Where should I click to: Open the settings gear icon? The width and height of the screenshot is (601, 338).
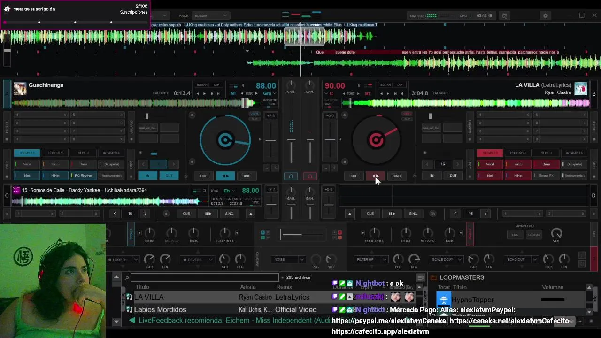[x=545, y=15]
